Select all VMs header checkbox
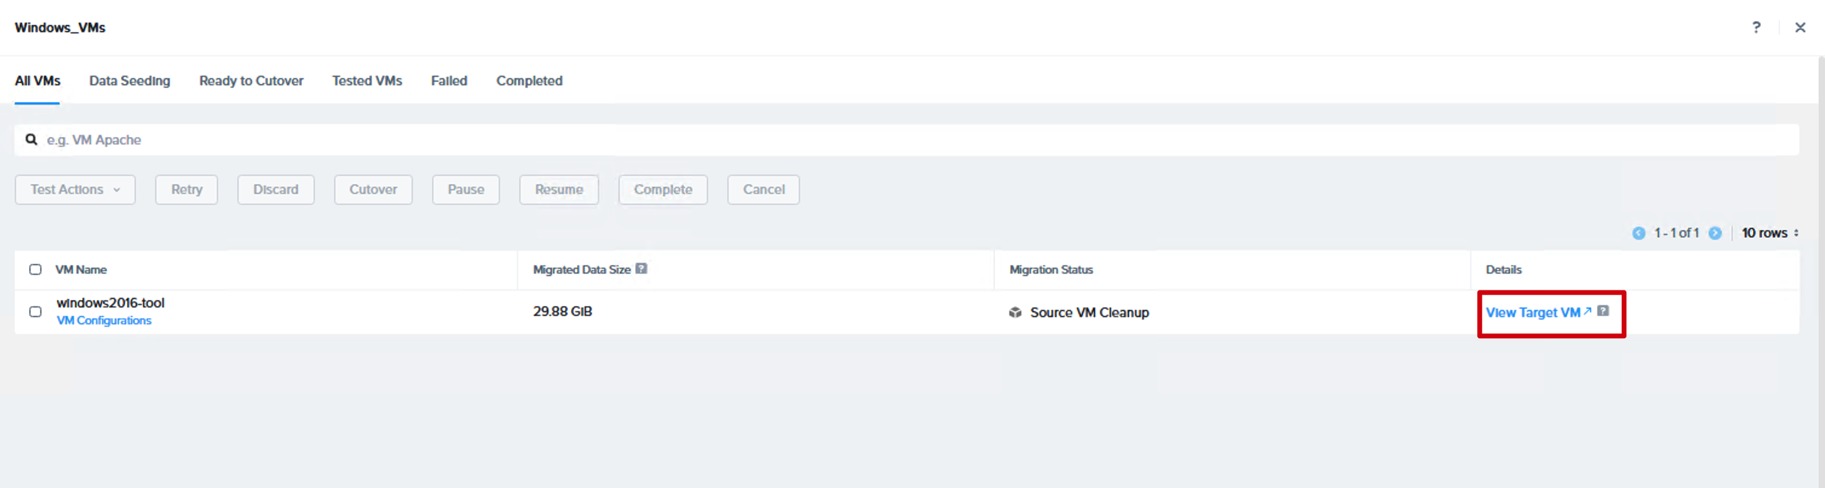Image resolution: width=1825 pixels, height=488 pixels. pos(36,269)
